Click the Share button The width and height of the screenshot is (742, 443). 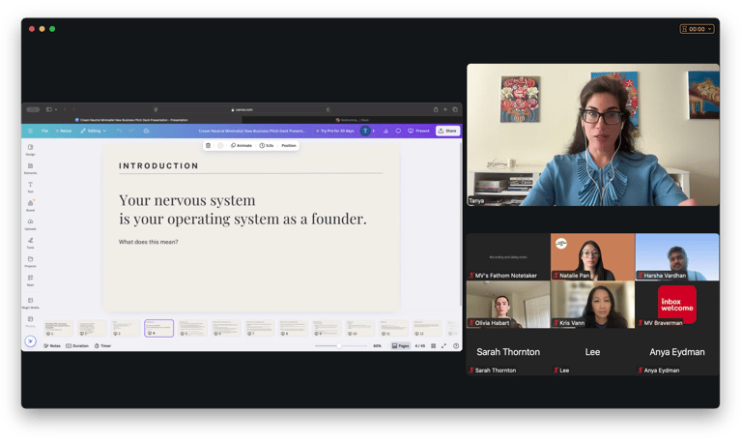tap(447, 131)
